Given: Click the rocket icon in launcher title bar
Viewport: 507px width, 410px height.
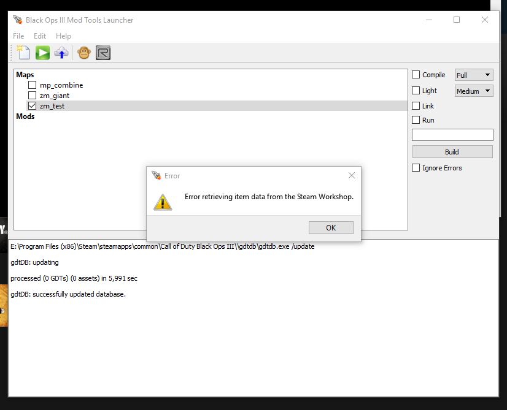Looking at the screenshot, I should tap(18, 20).
